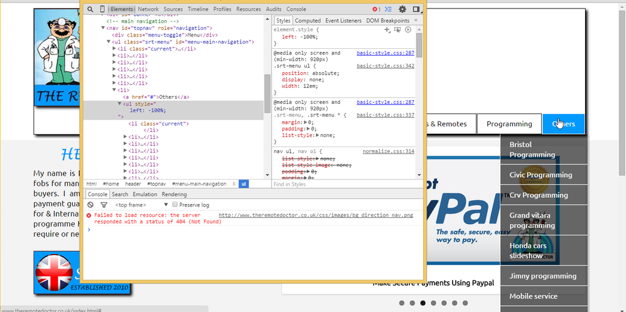Enable the Preserve log checkbox
626x312 pixels.
click(x=175, y=205)
